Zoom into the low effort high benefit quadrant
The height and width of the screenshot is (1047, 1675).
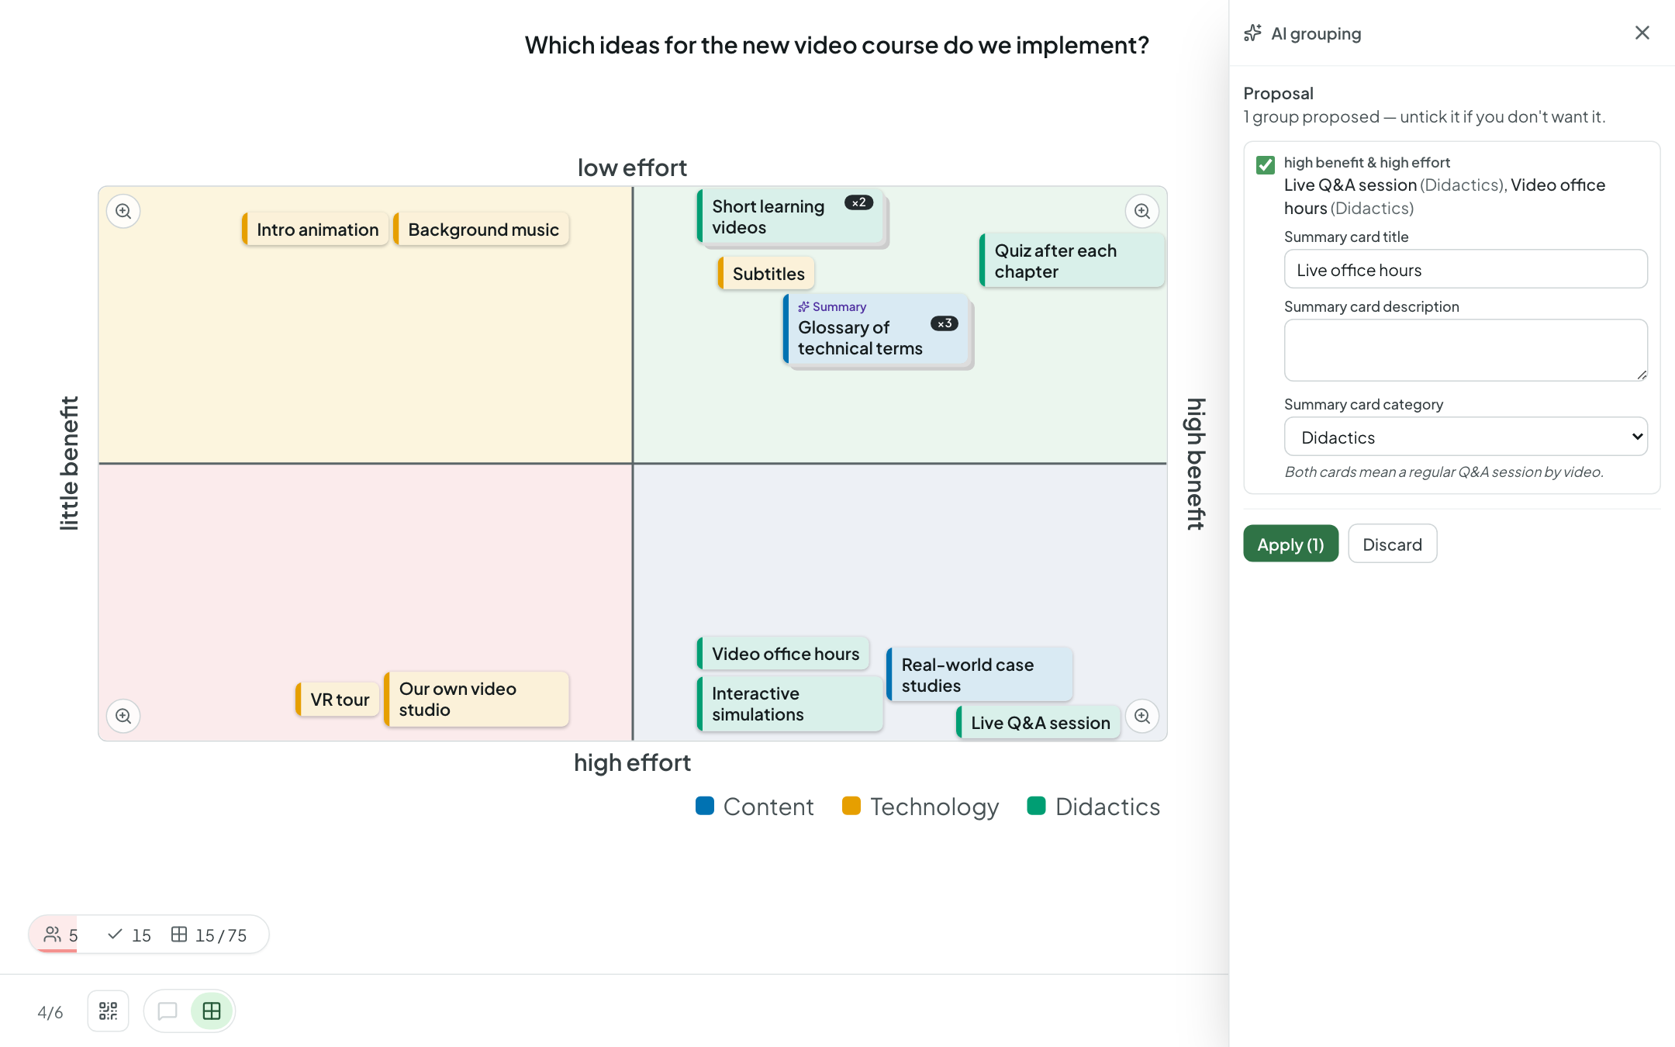pos(1142,211)
